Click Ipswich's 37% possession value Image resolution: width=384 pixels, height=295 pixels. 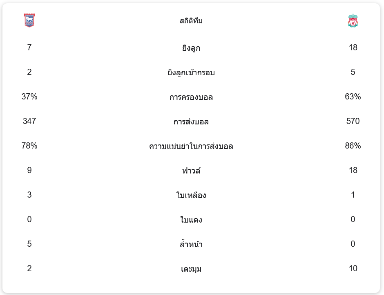(x=29, y=97)
